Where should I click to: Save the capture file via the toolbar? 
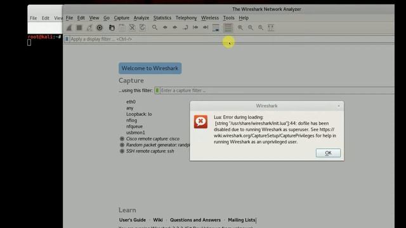[122, 28]
